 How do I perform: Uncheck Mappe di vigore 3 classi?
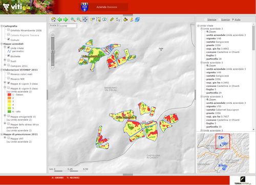click(x=9, y=83)
